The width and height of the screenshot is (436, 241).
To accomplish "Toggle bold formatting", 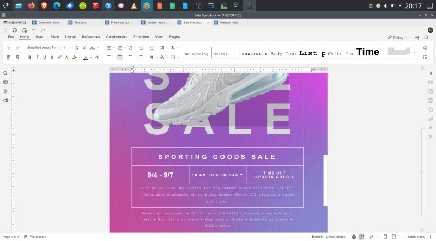I will coord(29,57).
